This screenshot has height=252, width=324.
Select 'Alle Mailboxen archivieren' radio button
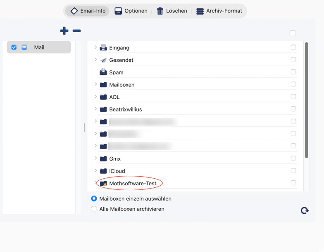(94, 209)
